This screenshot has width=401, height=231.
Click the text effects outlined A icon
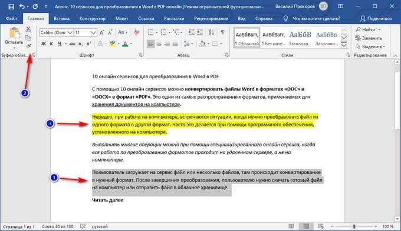click(x=100, y=44)
